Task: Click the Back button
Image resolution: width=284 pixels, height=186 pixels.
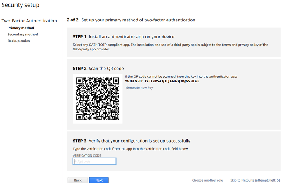Action: click(77, 180)
